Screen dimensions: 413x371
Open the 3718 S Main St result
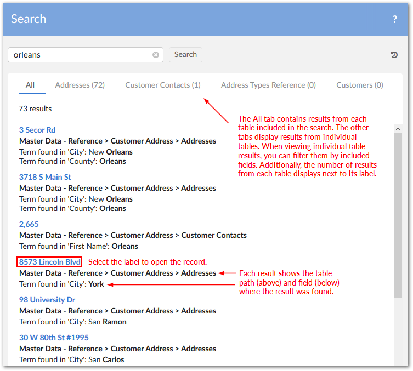tap(45, 177)
